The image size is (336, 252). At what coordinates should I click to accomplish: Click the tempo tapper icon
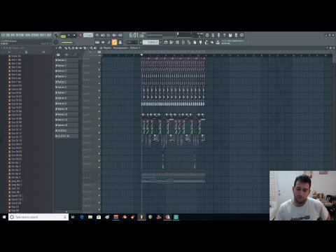(206, 42)
